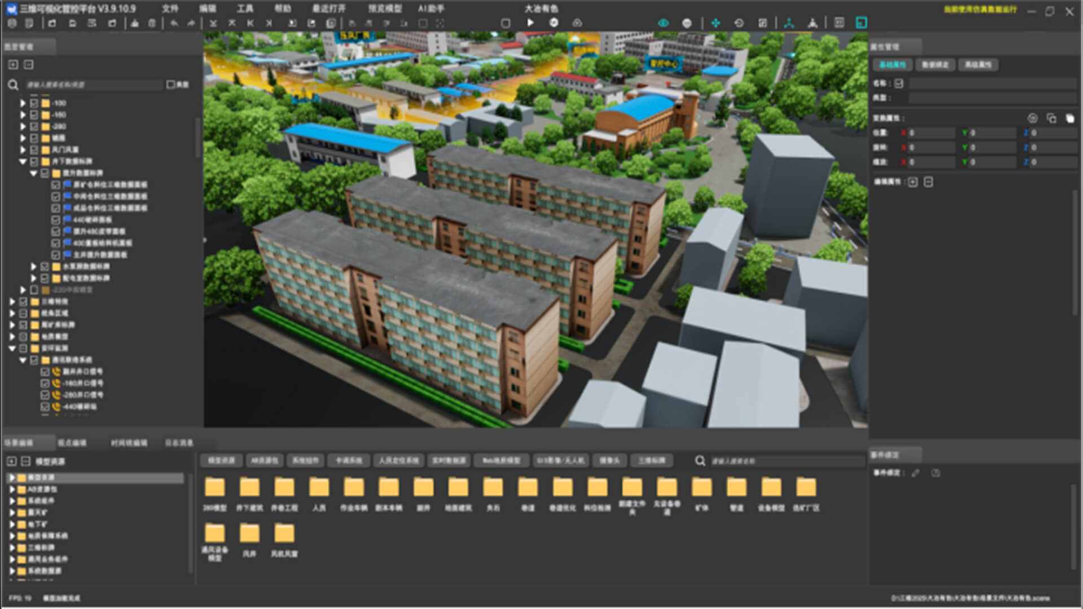The height and width of the screenshot is (609, 1083).
Task: Click the position X value field in the transform section
Action: point(930,133)
